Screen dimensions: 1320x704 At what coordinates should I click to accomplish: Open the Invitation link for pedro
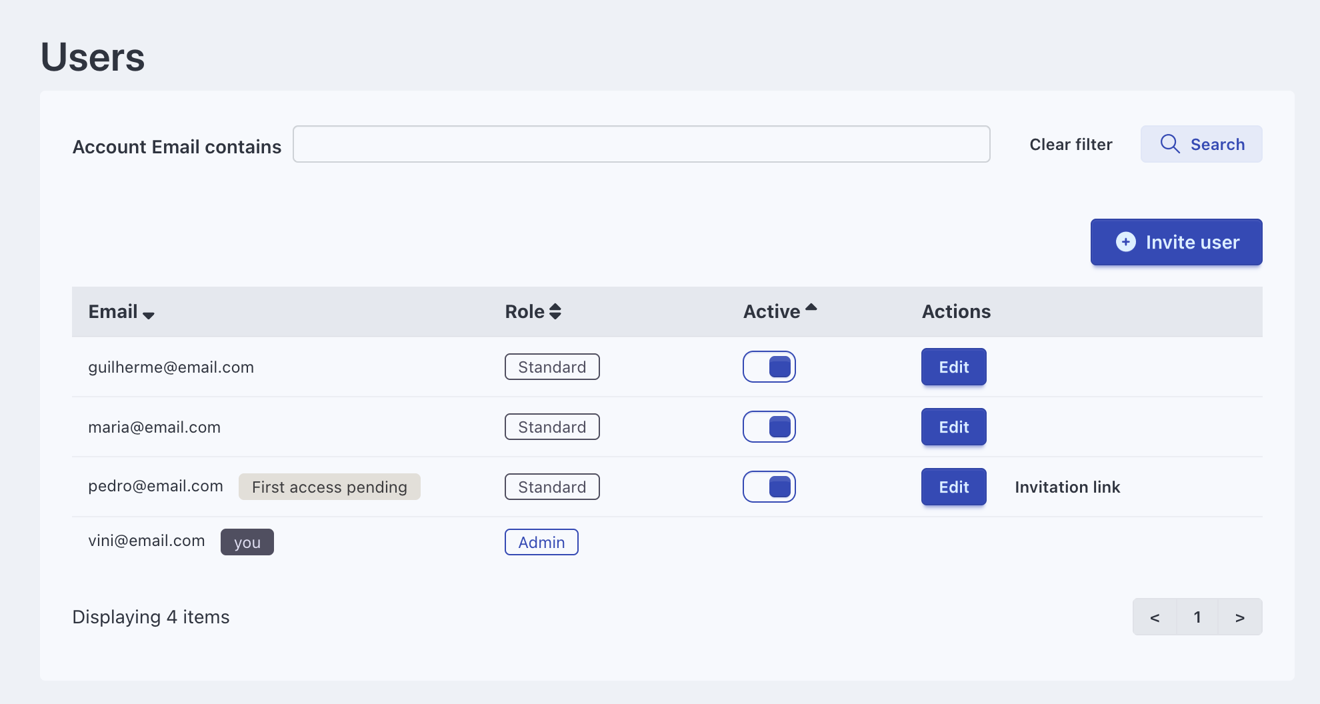tap(1067, 487)
